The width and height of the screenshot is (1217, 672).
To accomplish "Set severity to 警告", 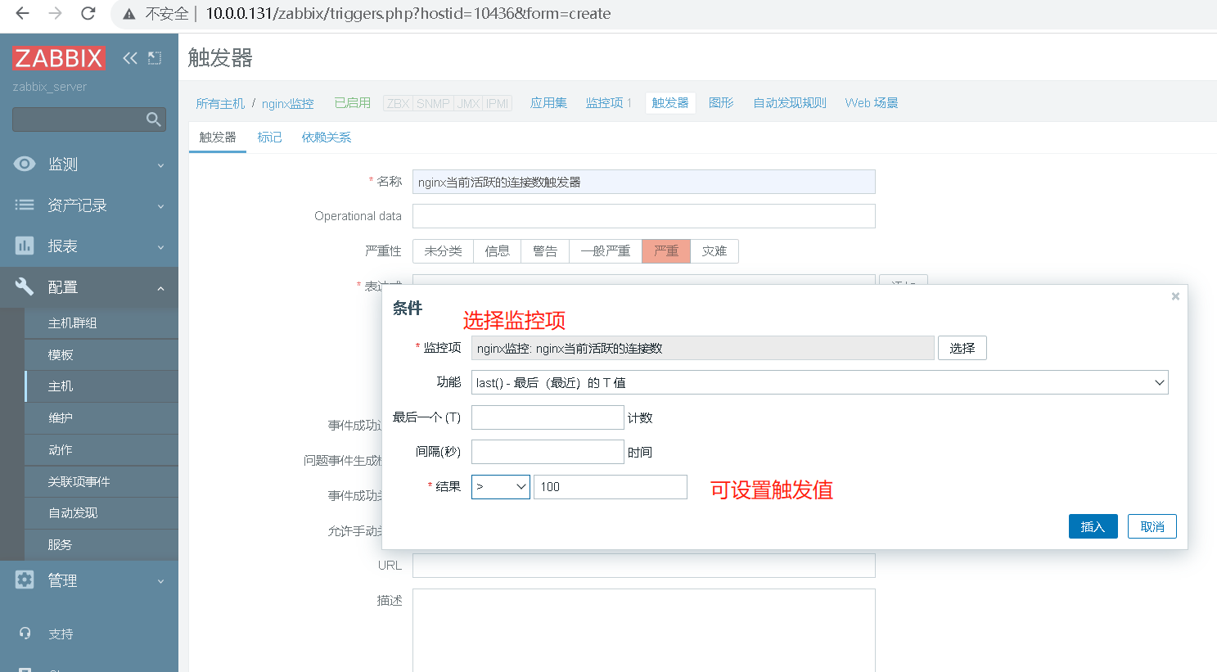I will pyautogui.click(x=545, y=251).
